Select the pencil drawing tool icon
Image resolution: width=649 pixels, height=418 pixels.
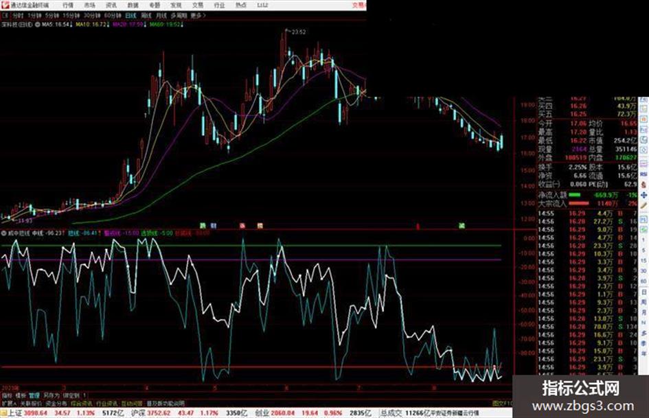click(644, 205)
